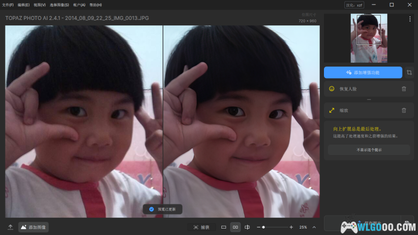Switch to side-by-side view layout

tap(235, 227)
